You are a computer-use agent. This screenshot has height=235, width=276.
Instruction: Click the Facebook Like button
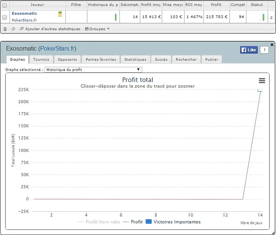click(x=248, y=50)
